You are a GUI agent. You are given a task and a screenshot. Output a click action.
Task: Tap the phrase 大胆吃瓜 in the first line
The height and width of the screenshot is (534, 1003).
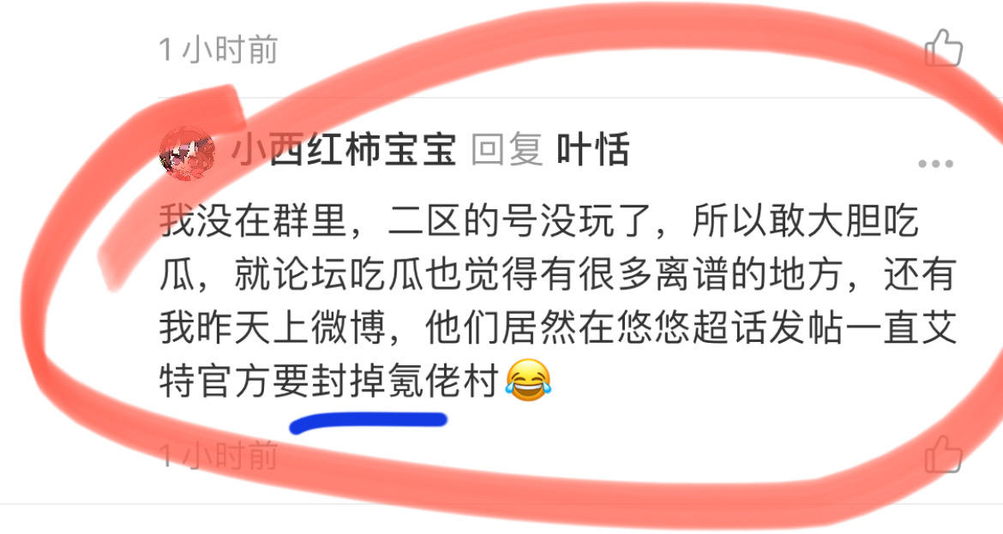click(863, 220)
